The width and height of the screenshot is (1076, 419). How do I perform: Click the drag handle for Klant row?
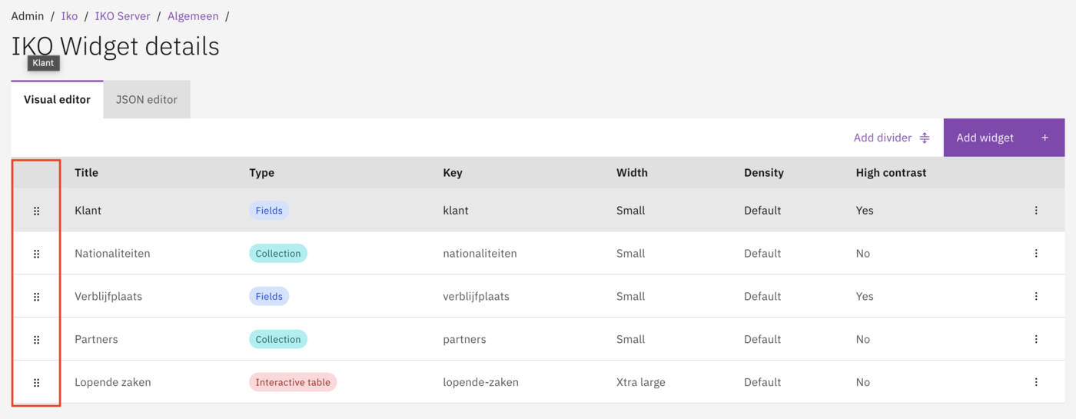coord(36,211)
